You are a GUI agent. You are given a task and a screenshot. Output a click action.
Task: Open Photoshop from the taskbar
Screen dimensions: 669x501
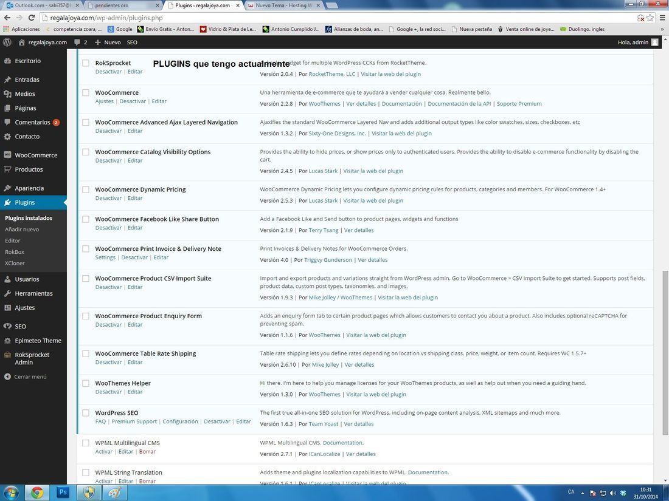pos(63,492)
